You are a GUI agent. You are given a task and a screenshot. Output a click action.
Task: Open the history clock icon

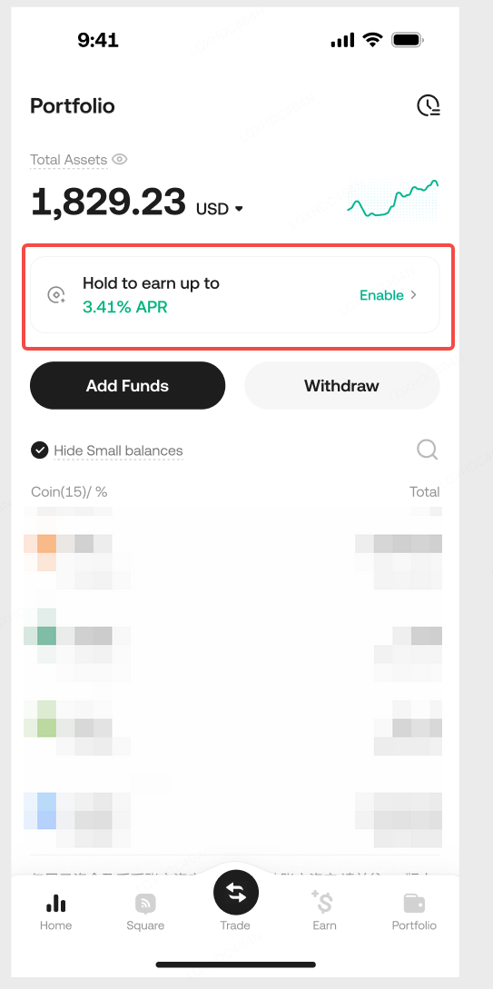pos(428,105)
